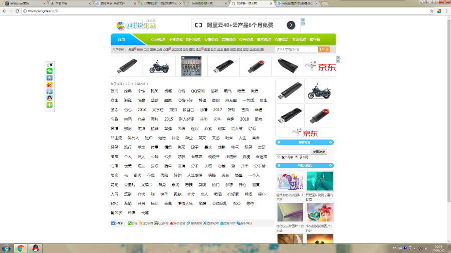Click the browser reload icon

(x=17, y=11)
